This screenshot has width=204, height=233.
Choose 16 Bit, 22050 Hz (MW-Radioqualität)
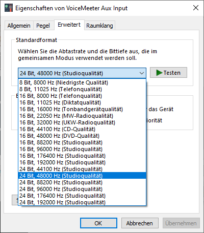point(82,116)
